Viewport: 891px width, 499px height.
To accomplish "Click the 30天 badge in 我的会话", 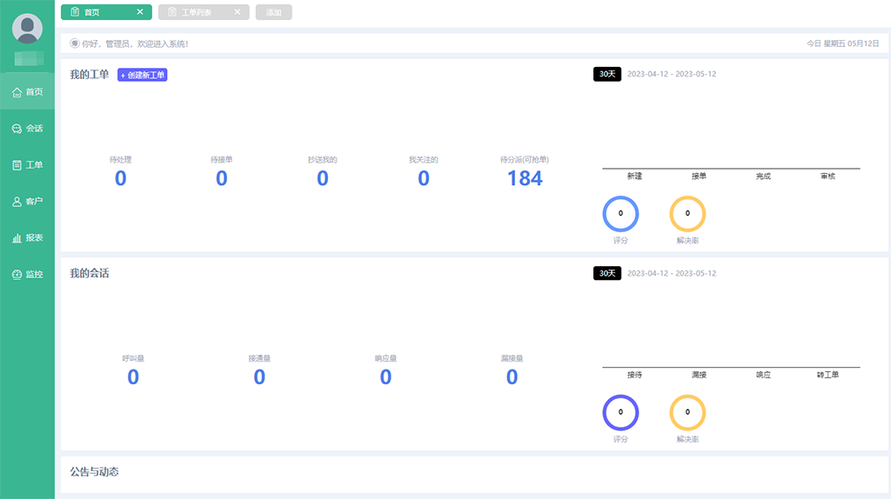I will [x=606, y=273].
